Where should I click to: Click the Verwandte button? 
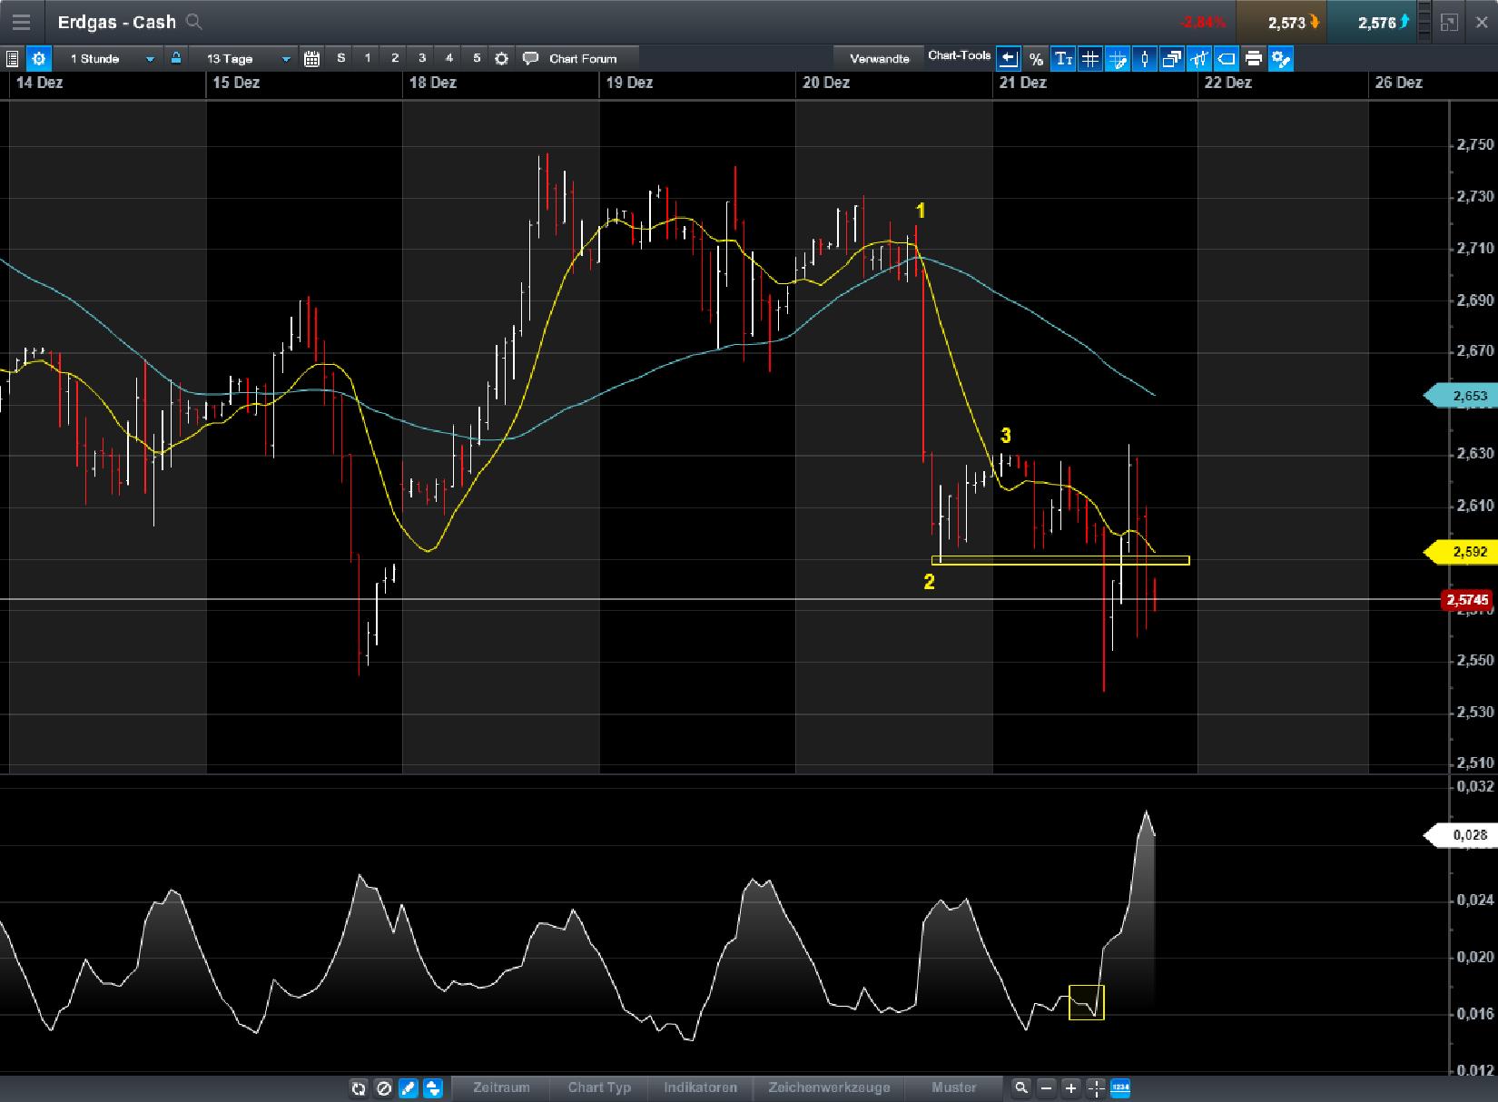coord(878,57)
